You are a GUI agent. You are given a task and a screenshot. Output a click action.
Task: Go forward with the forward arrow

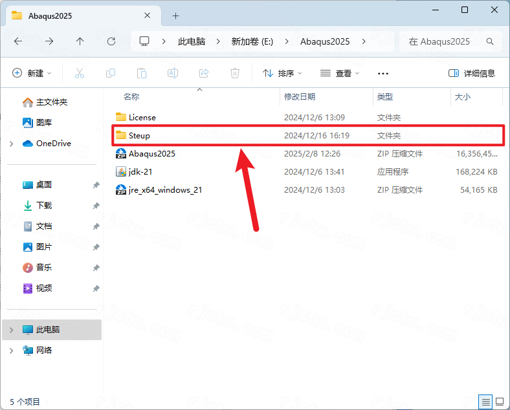pos(49,41)
